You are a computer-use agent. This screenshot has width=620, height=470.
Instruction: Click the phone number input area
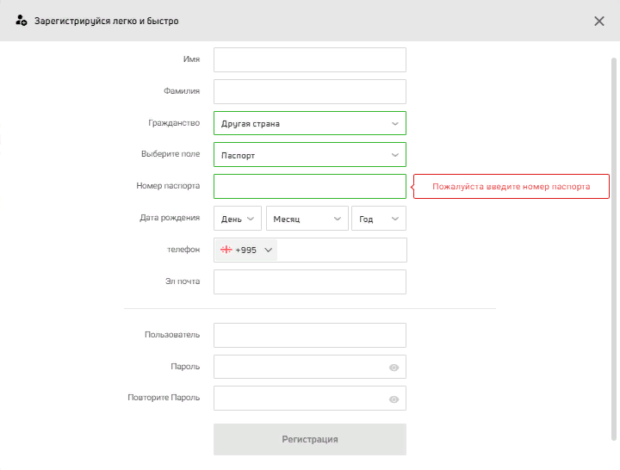[x=342, y=250]
